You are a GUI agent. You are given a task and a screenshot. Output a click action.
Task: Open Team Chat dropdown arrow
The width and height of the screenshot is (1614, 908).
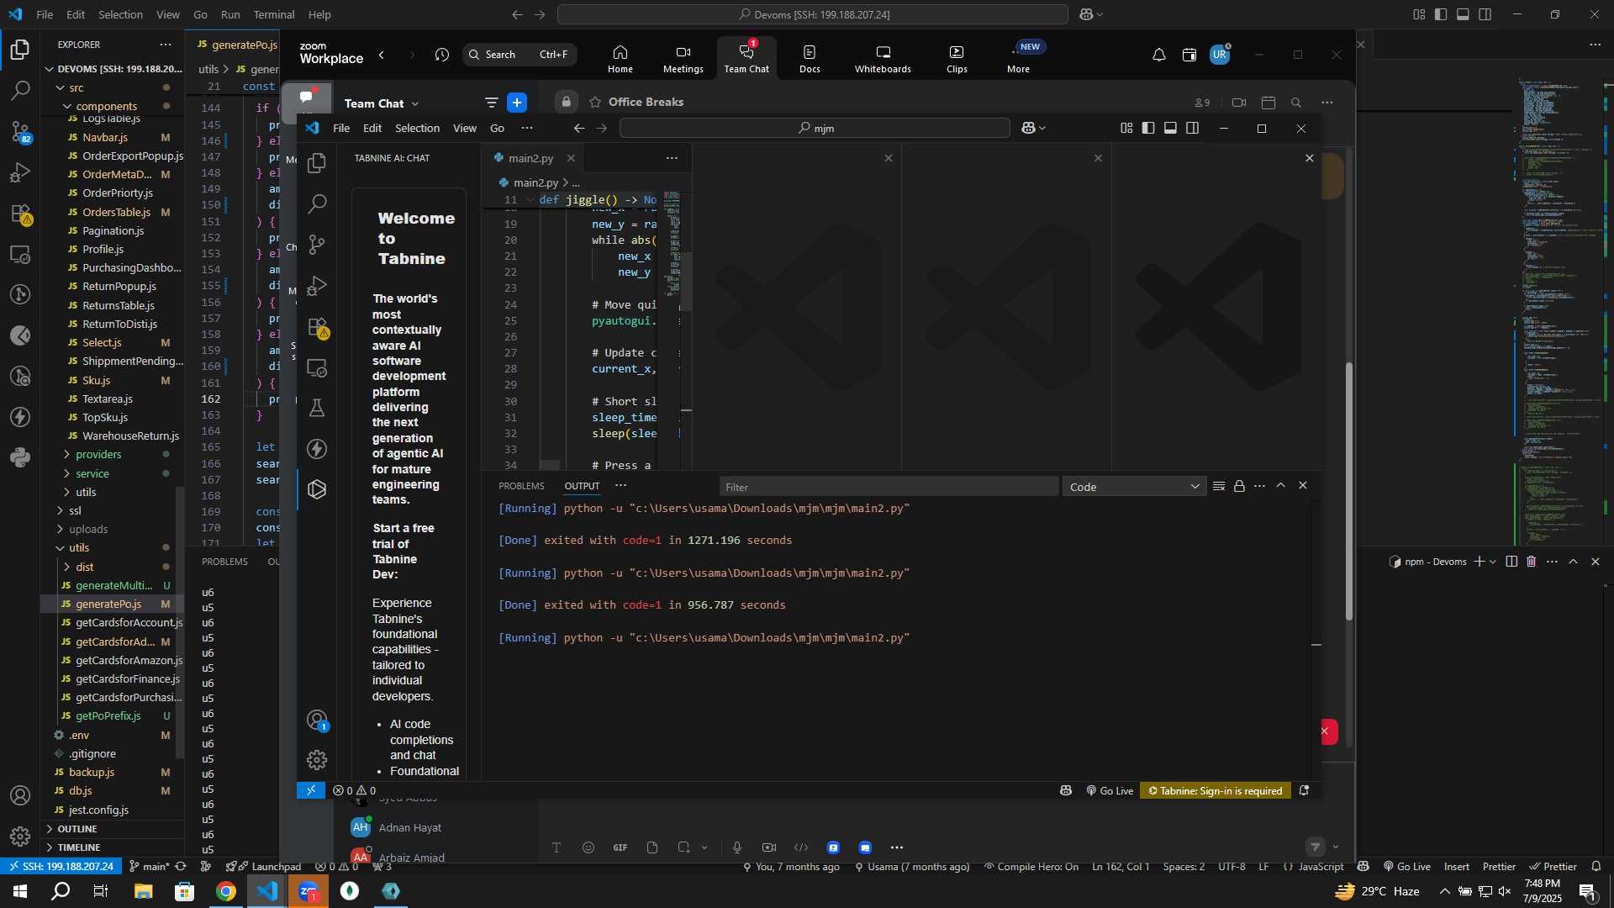415,104
